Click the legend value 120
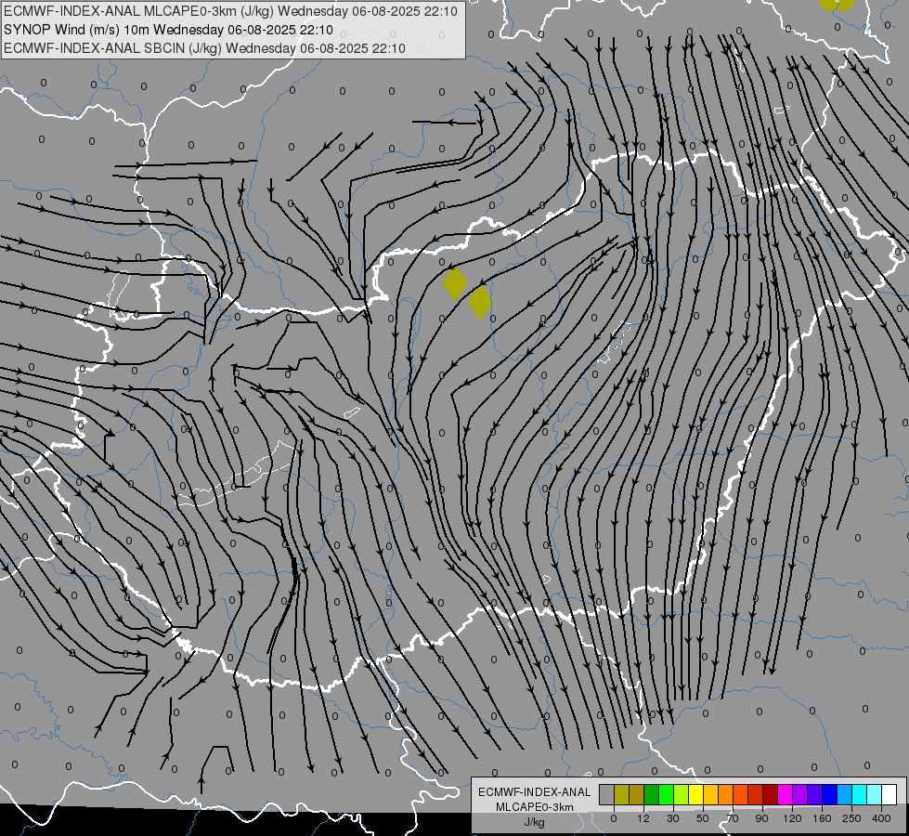This screenshot has height=836, width=909. pyautogui.click(x=792, y=818)
